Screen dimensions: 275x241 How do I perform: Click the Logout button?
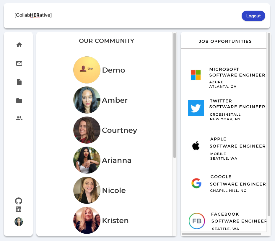click(x=253, y=16)
